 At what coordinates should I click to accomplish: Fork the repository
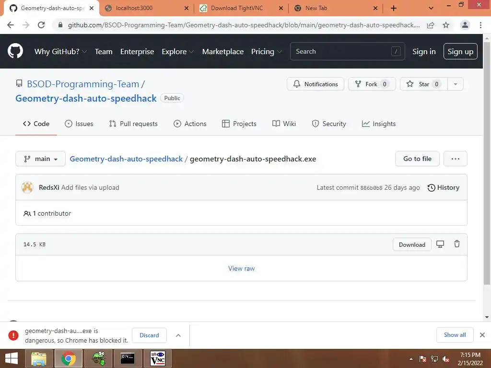[372, 84]
